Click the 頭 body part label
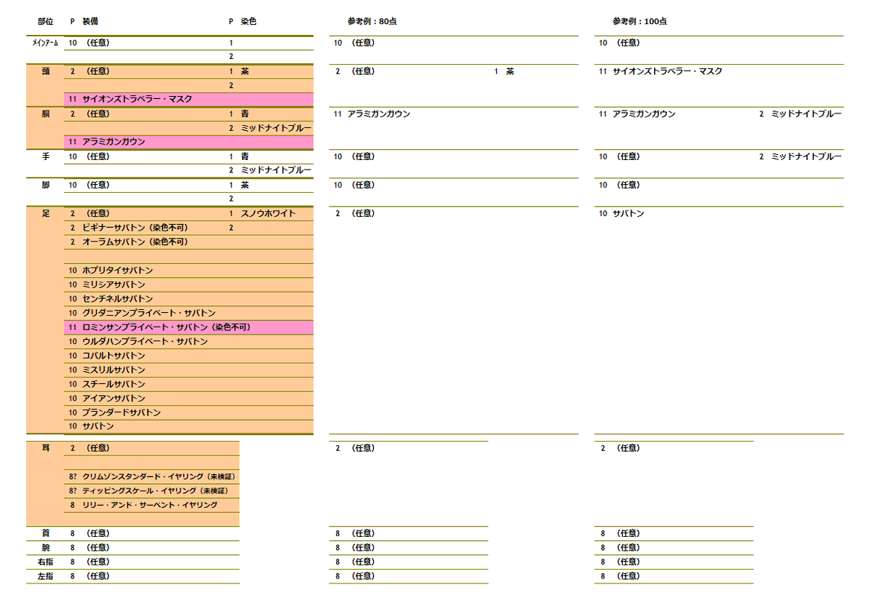The image size is (873, 598). click(x=45, y=71)
